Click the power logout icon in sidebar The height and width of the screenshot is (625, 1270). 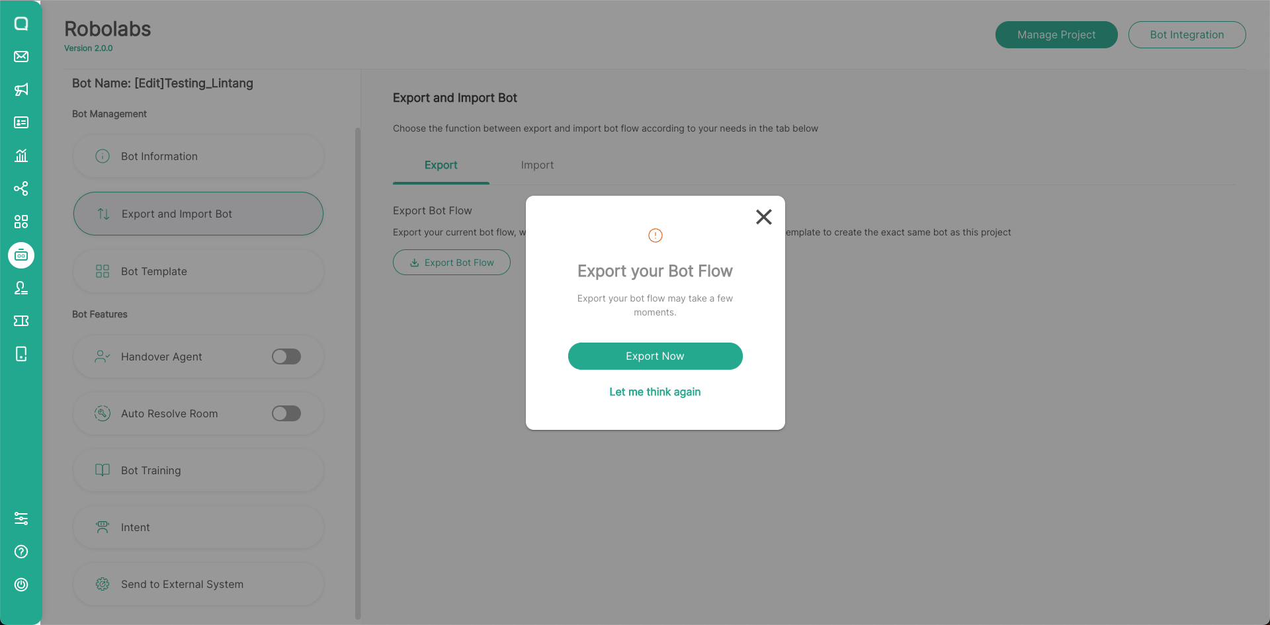click(21, 585)
